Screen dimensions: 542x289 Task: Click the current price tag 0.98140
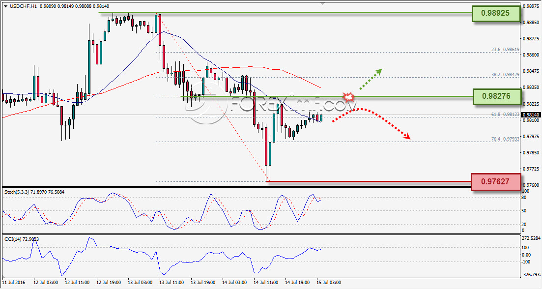pyautogui.click(x=531, y=115)
